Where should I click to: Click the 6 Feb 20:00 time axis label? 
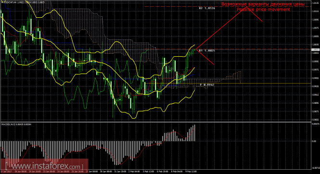(163, 172)
